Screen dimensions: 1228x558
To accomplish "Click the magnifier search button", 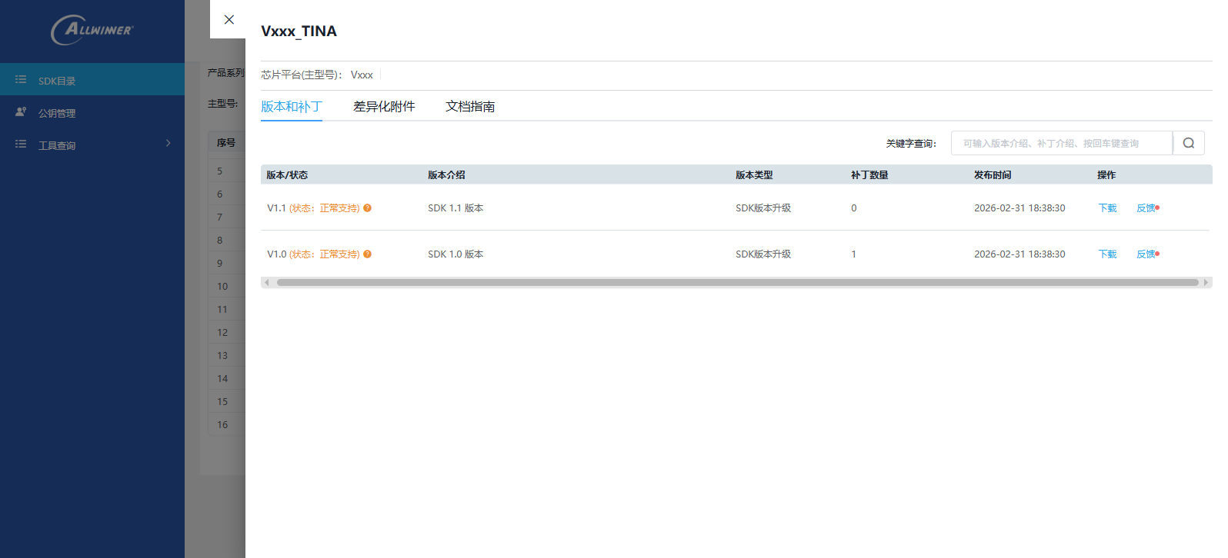I will point(1189,143).
